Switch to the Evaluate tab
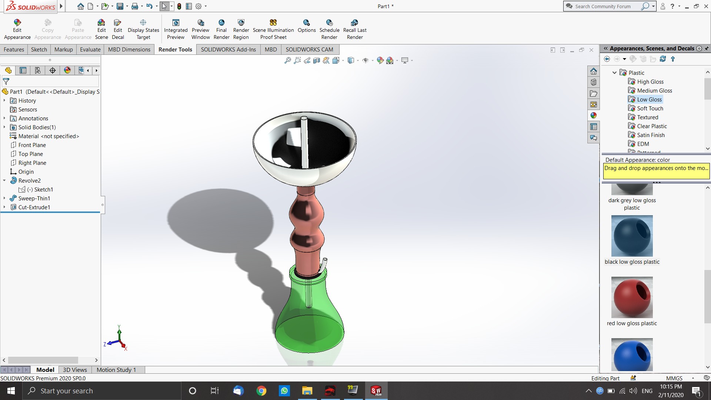 (90, 50)
